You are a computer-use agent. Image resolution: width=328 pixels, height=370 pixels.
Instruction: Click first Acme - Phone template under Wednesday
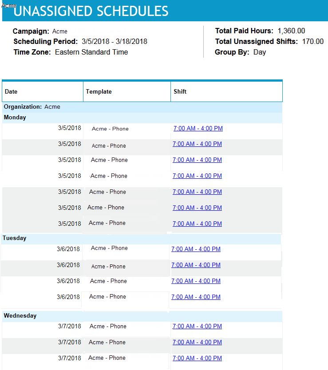tap(108, 327)
